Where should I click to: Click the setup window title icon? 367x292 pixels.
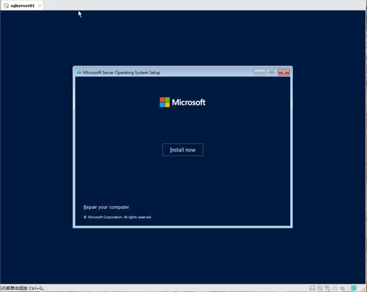[79, 72]
